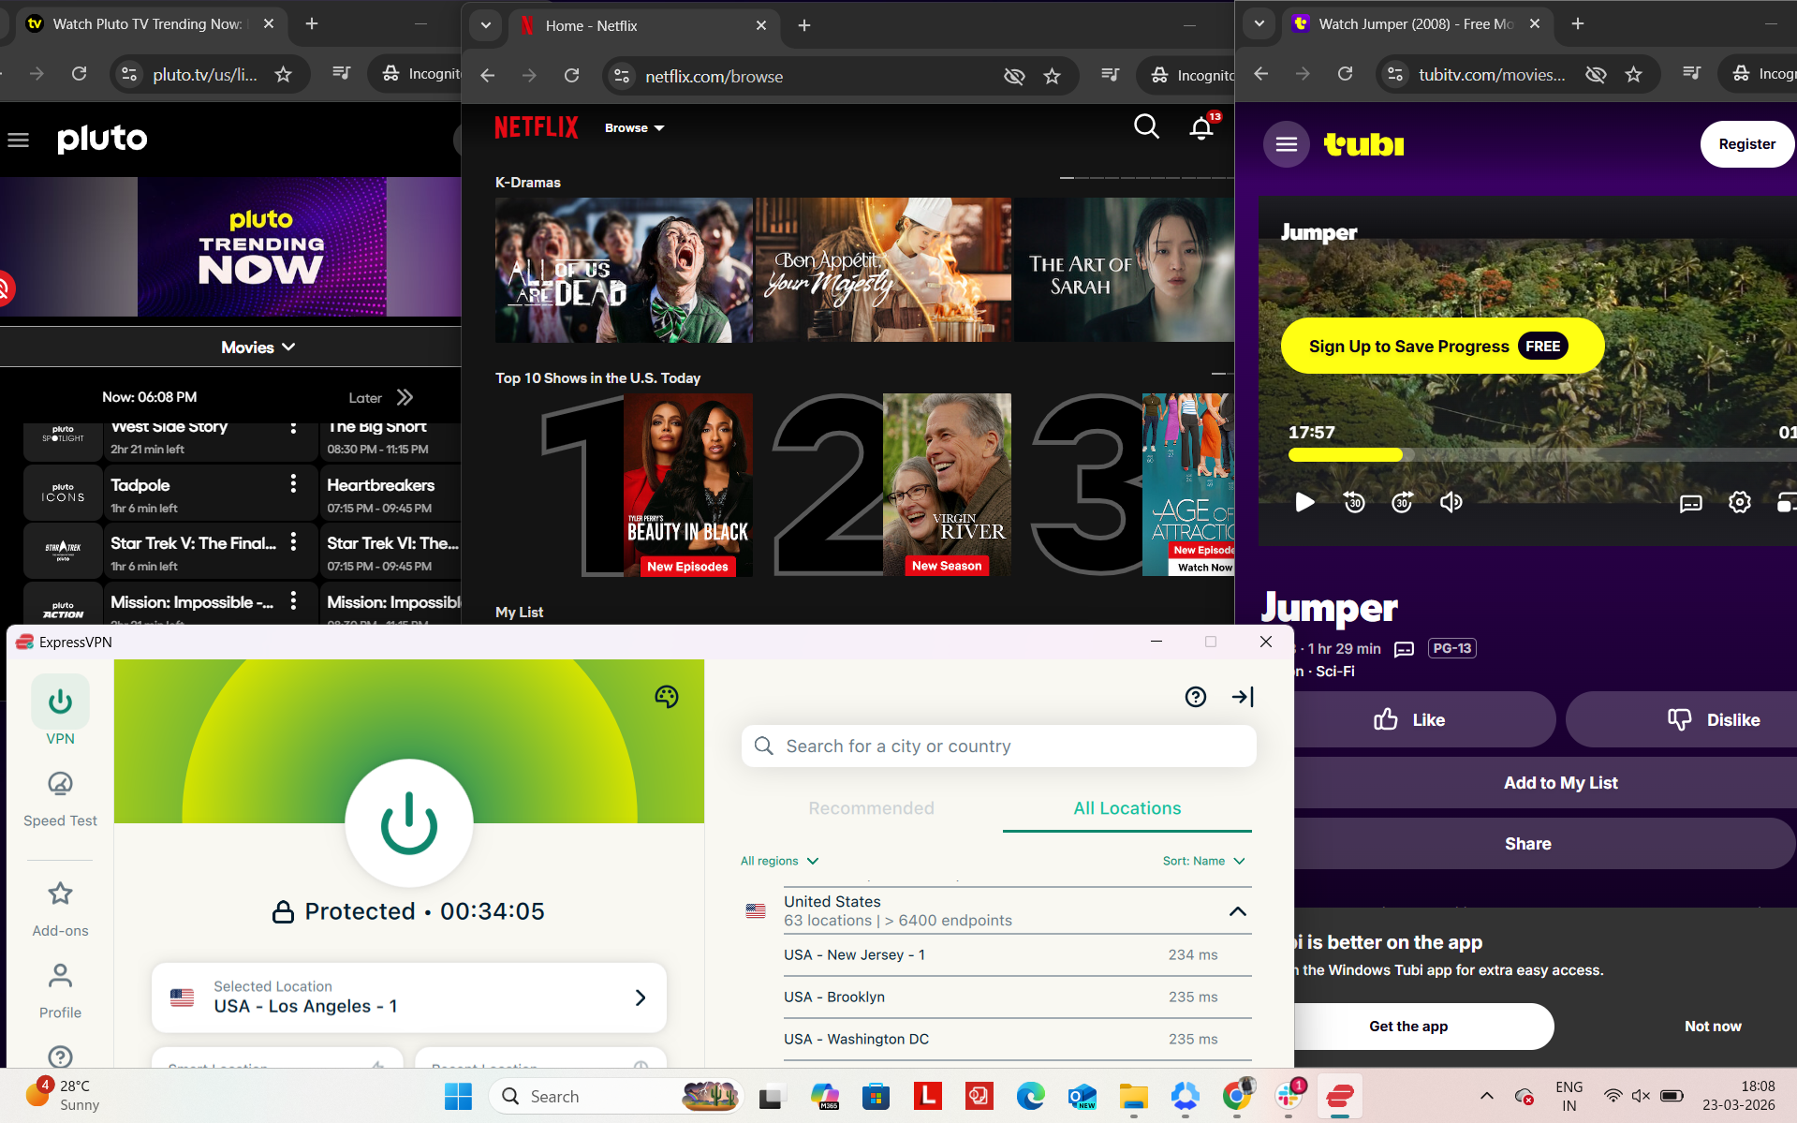Search for a city or country field
1797x1123 pixels.
999,746
